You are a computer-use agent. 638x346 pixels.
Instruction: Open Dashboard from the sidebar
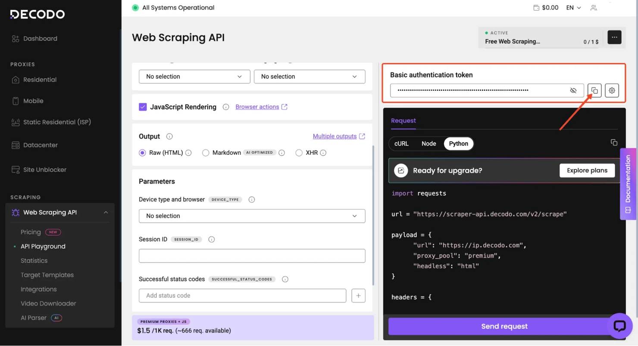[40, 38]
